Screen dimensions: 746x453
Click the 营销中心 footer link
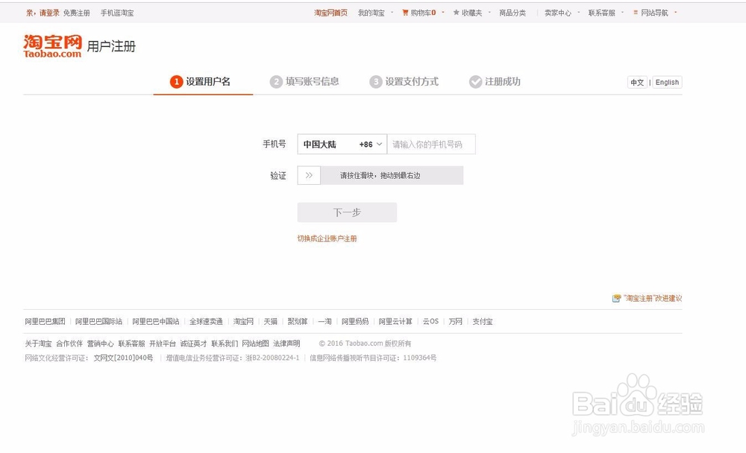pos(101,343)
